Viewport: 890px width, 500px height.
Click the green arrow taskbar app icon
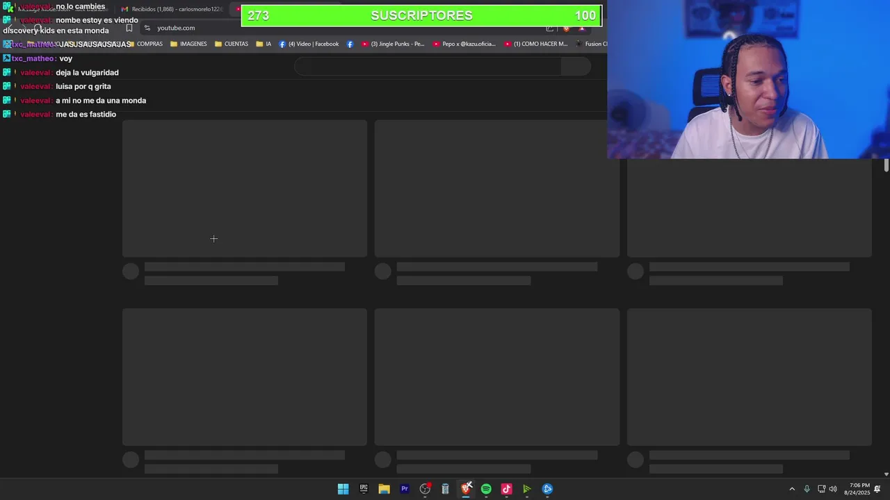(x=527, y=489)
